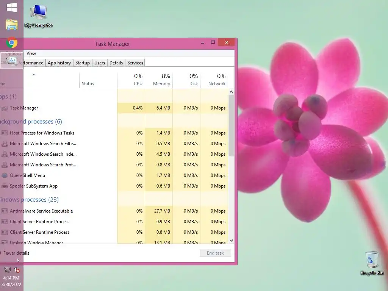This screenshot has height=291, width=388.
Task: Open the Windows Start button
Action: [x=12, y=8]
